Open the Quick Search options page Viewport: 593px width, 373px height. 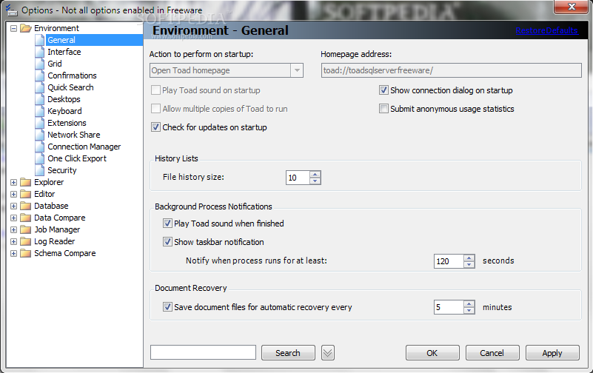70,87
